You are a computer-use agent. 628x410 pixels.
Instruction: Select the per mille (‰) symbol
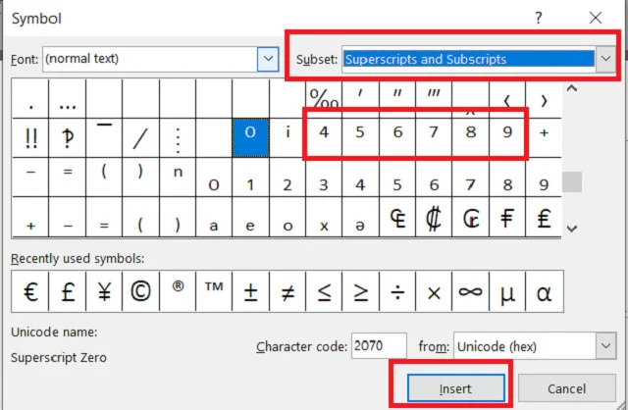pos(324,98)
